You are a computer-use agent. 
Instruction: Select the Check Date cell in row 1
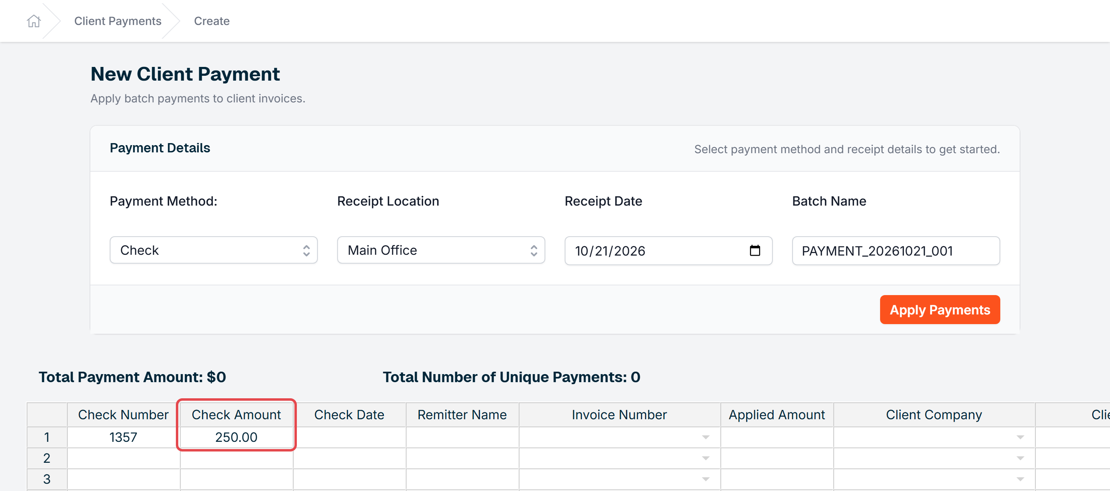[349, 438]
